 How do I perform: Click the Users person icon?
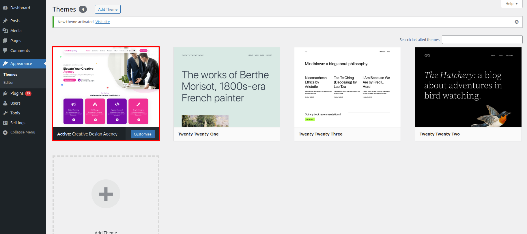[5, 103]
